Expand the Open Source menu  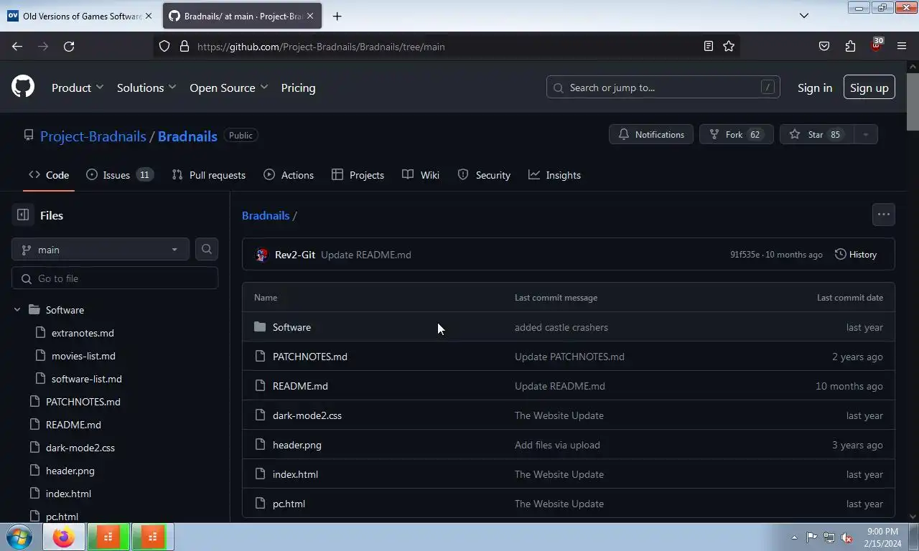tap(229, 88)
